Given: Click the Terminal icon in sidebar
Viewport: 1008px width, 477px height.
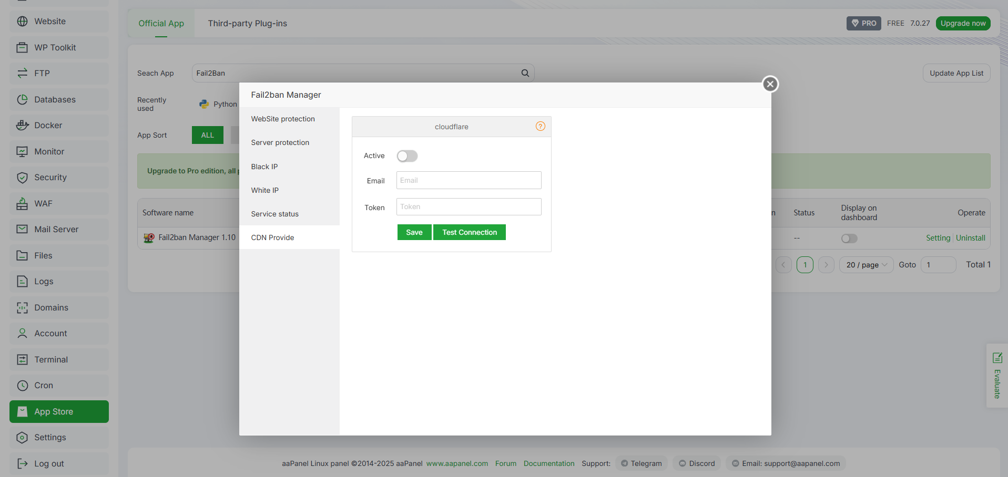Looking at the screenshot, I should pos(22,359).
